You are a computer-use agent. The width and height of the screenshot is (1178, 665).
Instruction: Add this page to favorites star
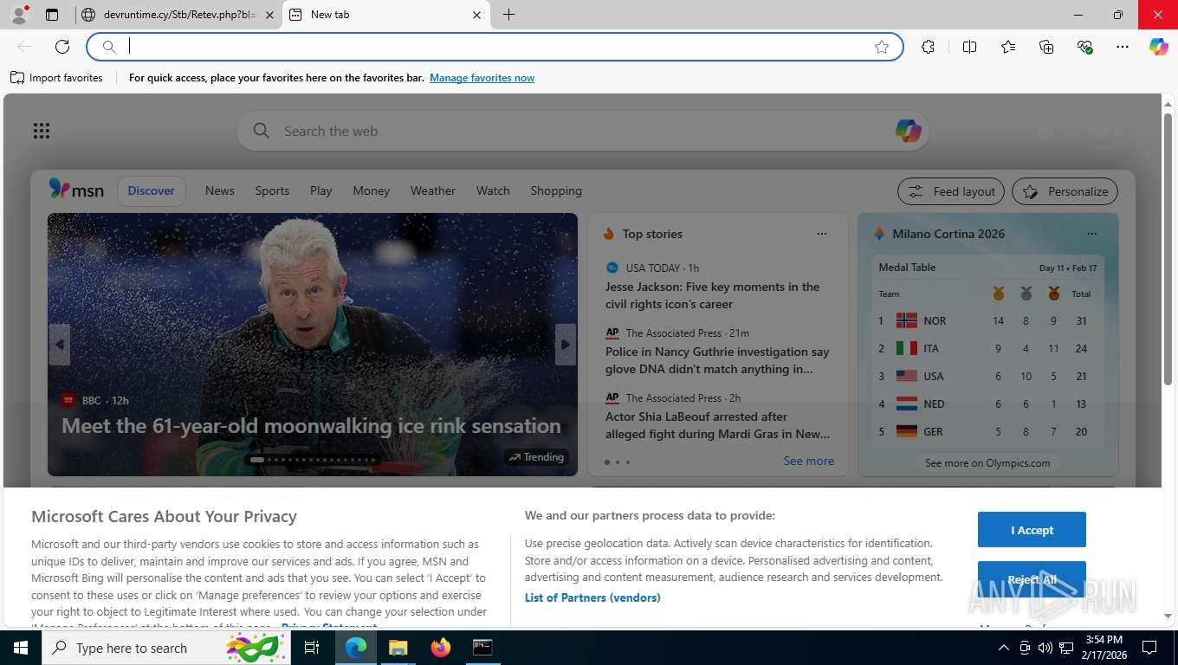[x=882, y=47]
